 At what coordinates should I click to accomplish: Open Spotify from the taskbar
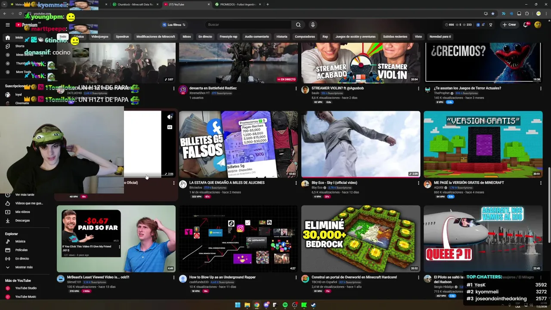pos(285,305)
